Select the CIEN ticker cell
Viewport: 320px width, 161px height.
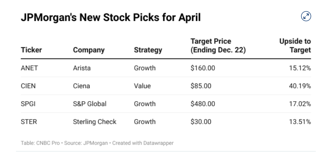point(28,86)
